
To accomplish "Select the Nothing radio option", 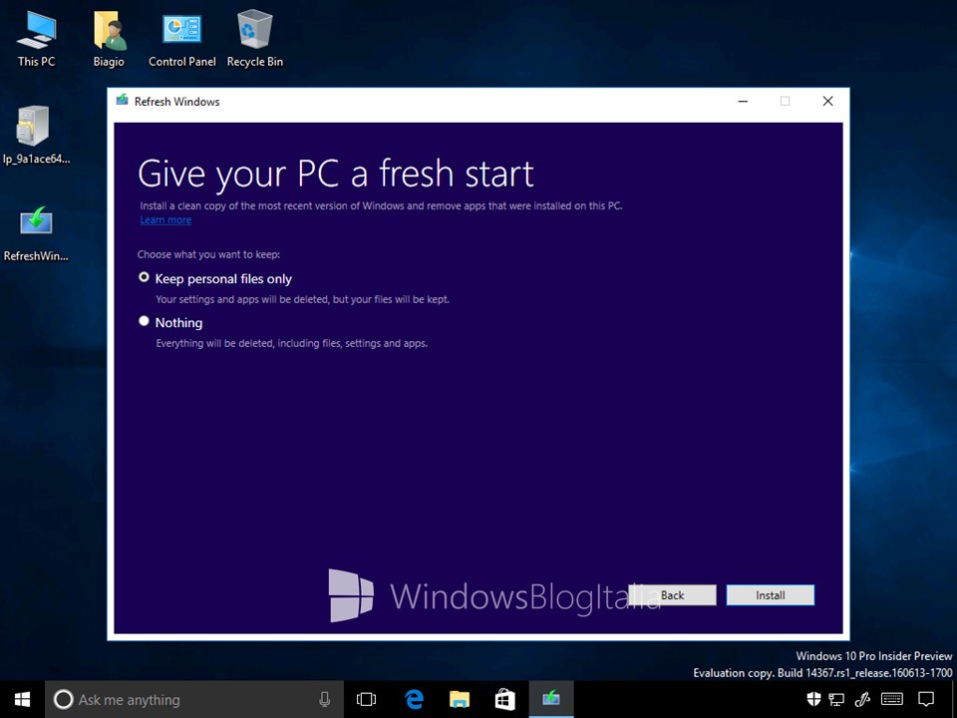I will [170, 322].
